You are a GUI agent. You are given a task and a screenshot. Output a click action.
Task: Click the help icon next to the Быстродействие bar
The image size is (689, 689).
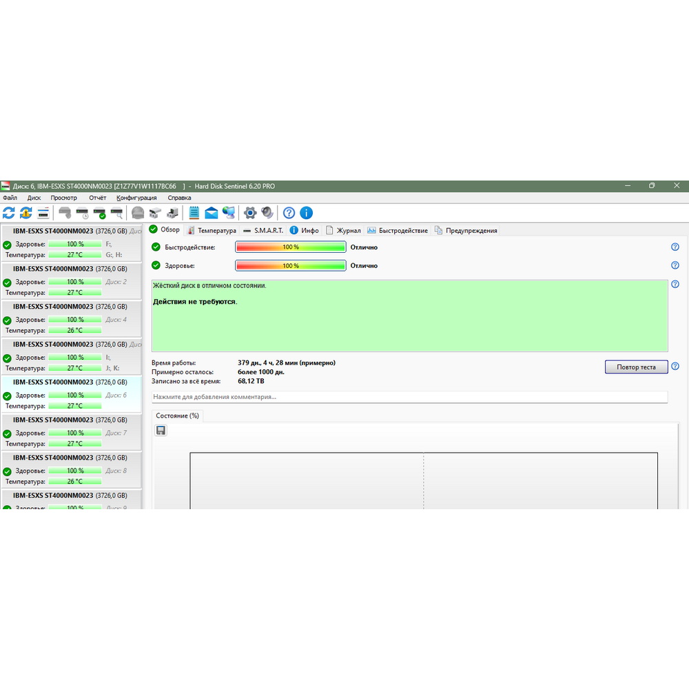click(x=675, y=247)
